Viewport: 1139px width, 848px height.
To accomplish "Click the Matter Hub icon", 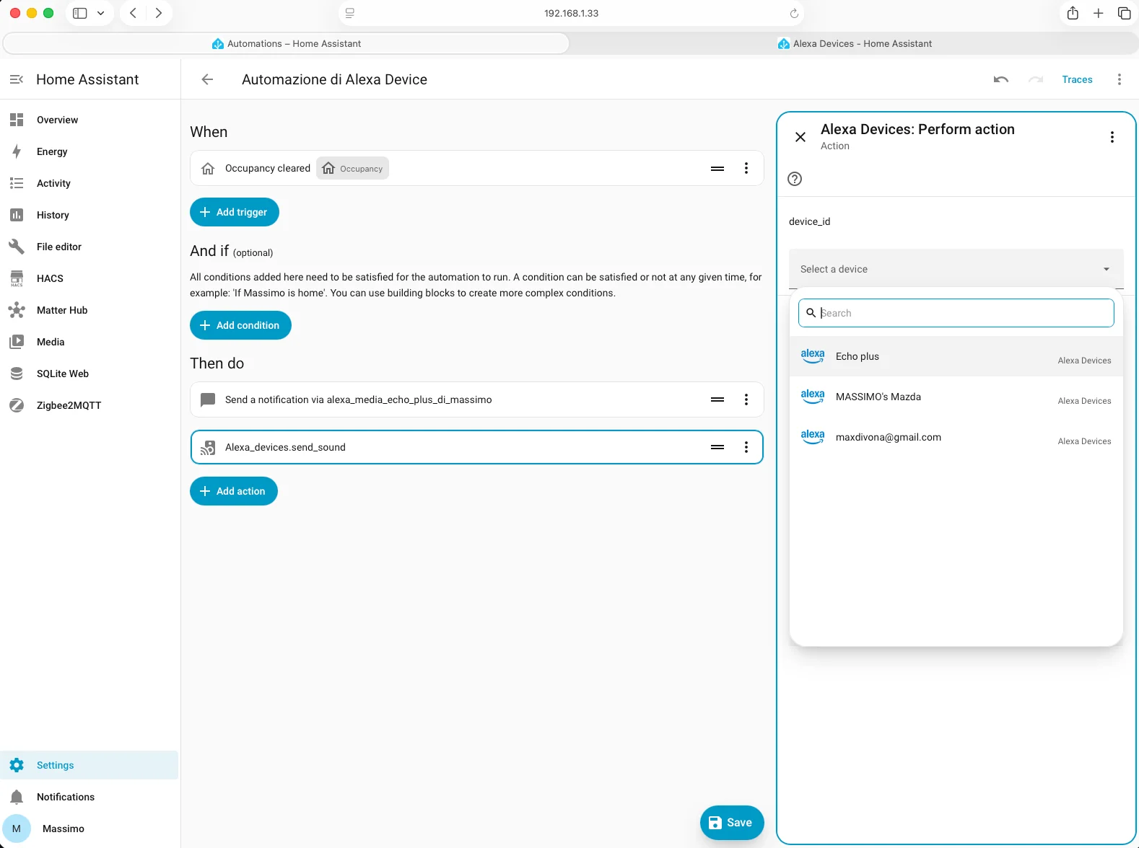I will [17, 310].
